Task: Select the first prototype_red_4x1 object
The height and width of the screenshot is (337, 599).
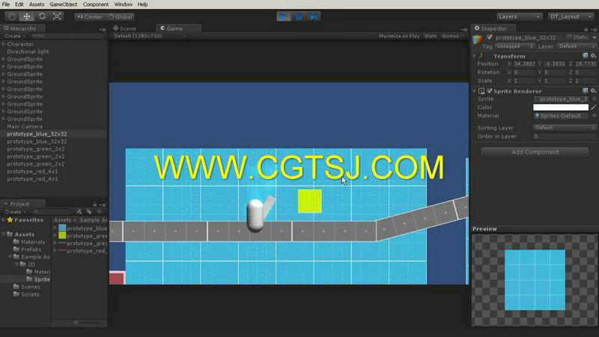Action: pyautogui.click(x=32, y=171)
